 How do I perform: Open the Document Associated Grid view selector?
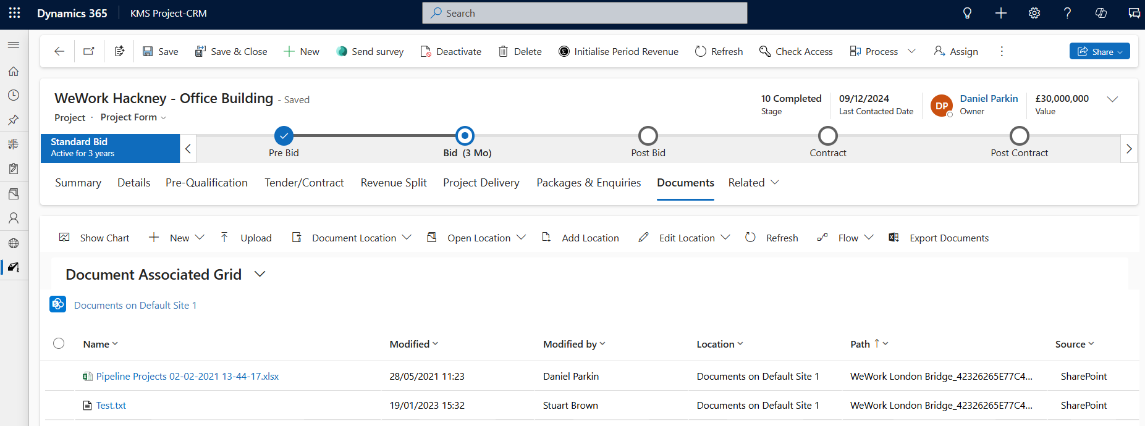pos(260,274)
